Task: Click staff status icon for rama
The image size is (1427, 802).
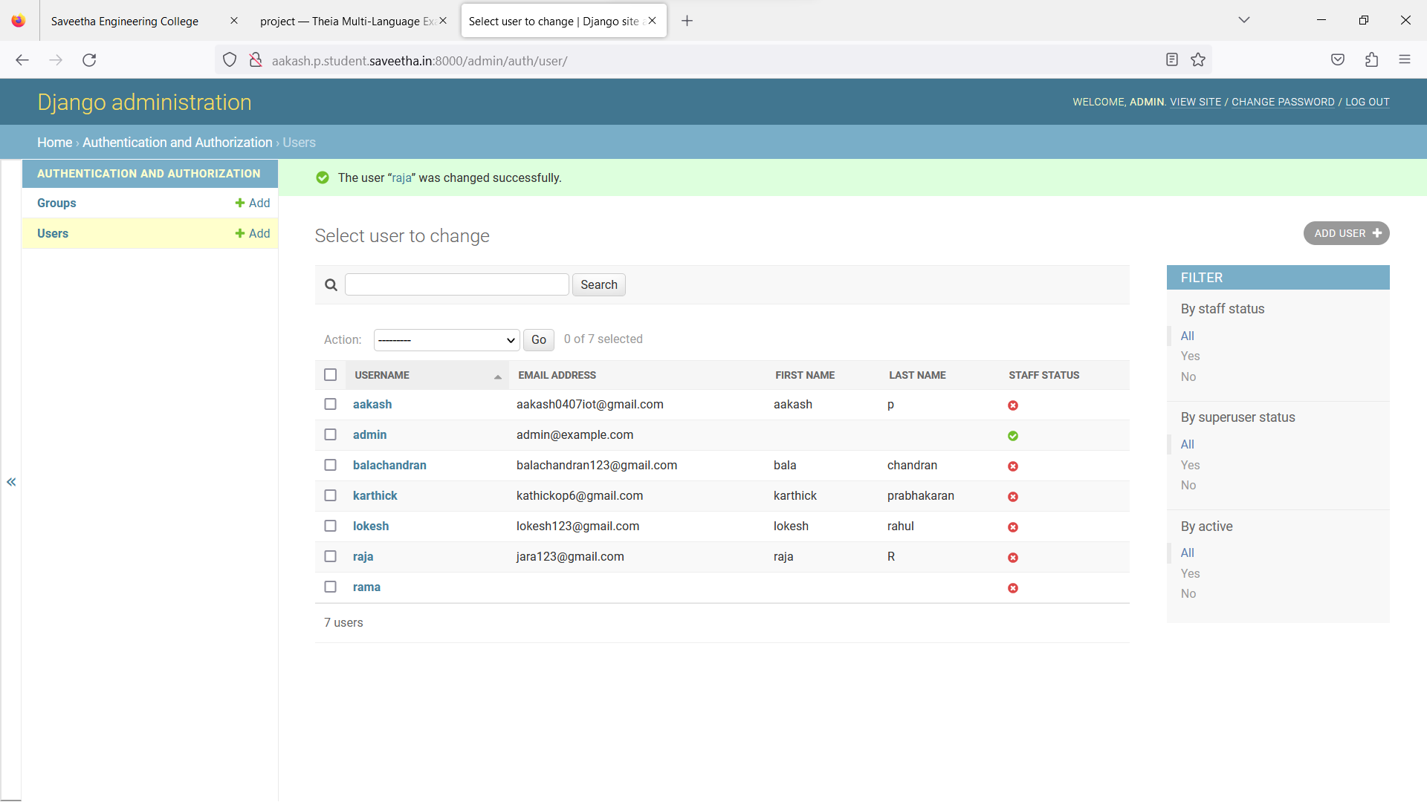Action: (x=1013, y=588)
